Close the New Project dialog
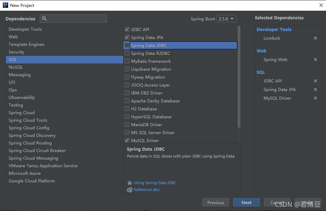The image size is (326, 211). [x=321, y=5]
